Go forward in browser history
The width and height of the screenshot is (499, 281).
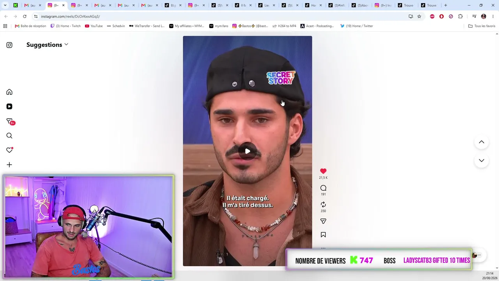click(15, 16)
